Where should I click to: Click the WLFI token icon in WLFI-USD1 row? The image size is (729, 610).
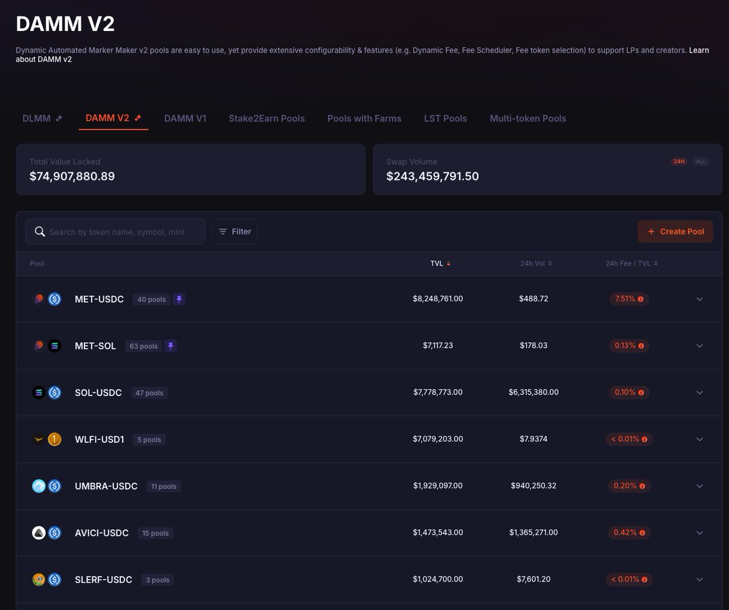[x=39, y=439]
